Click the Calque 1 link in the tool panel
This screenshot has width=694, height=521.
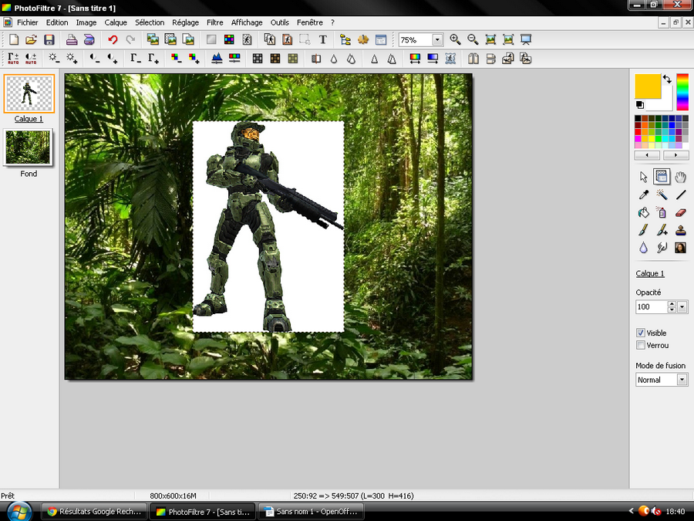pyautogui.click(x=650, y=273)
